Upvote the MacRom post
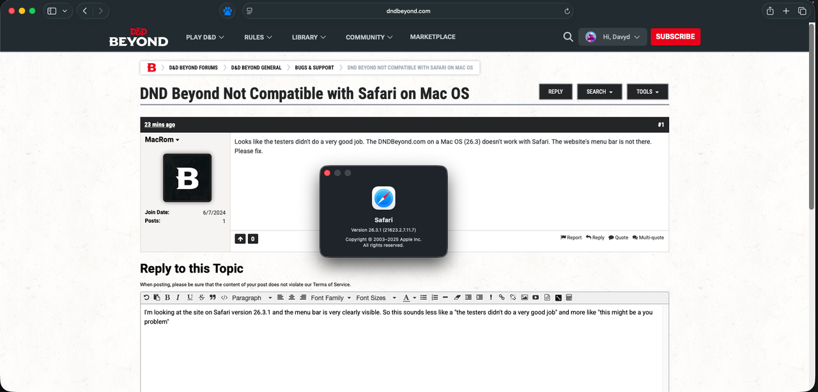 point(240,239)
